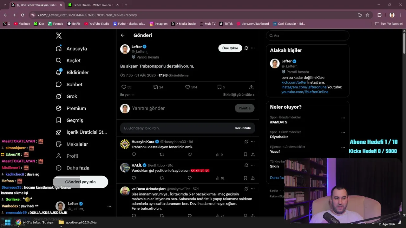This screenshot has width=406, height=228.
Task: Click the Yanıtla button
Action: (245, 108)
